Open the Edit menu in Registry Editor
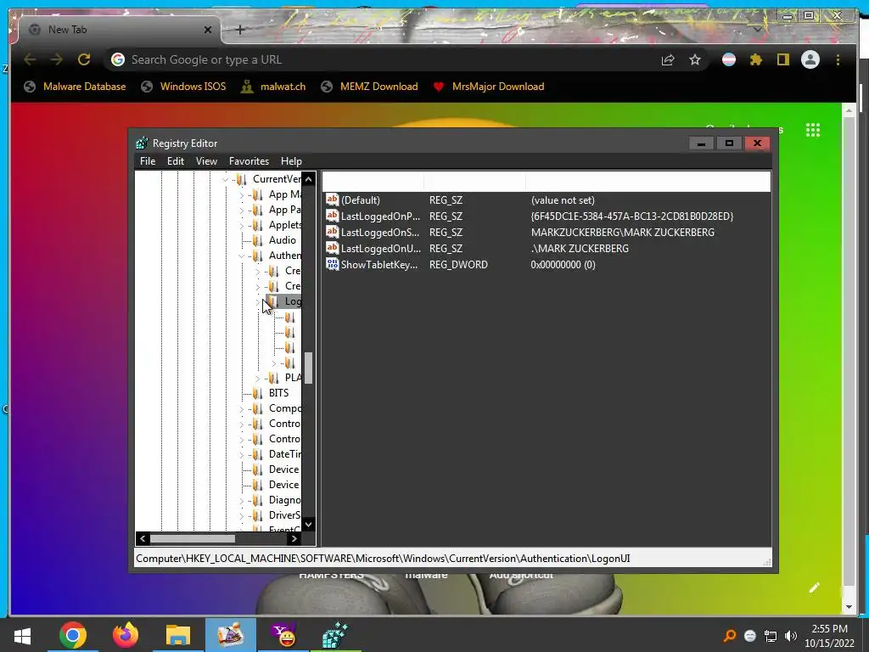869x652 pixels. (x=175, y=160)
